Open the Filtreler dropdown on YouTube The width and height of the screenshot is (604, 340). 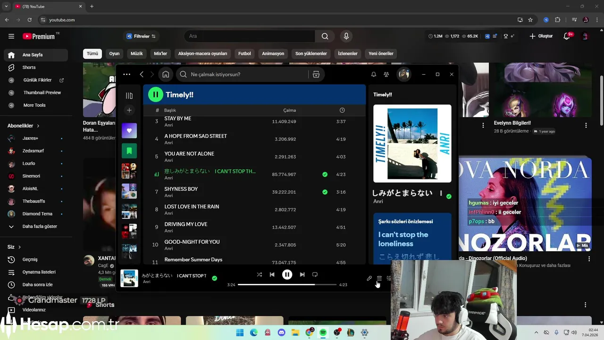coord(141,36)
